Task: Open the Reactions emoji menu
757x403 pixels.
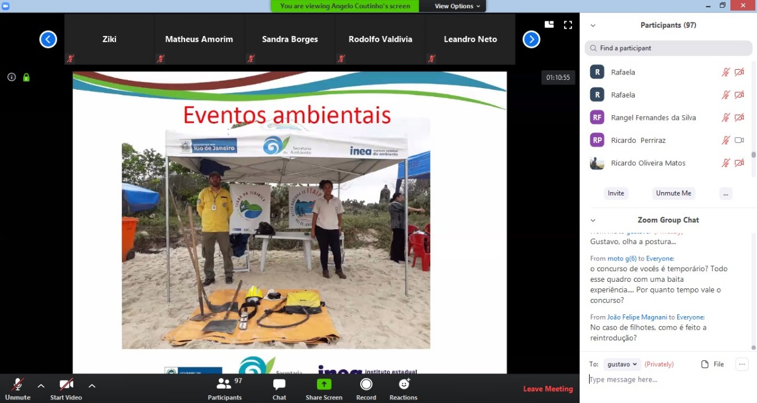Action: [403, 385]
